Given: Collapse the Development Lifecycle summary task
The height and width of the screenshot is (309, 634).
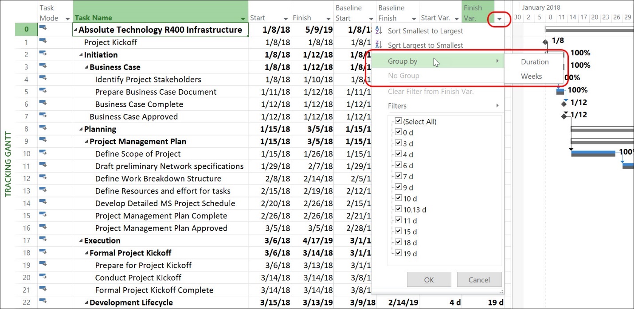Looking at the screenshot, I should pyautogui.click(x=86, y=303).
